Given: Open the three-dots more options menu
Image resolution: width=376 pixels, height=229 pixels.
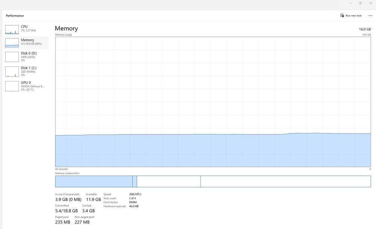Looking at the screenshot, I should 370,15.
